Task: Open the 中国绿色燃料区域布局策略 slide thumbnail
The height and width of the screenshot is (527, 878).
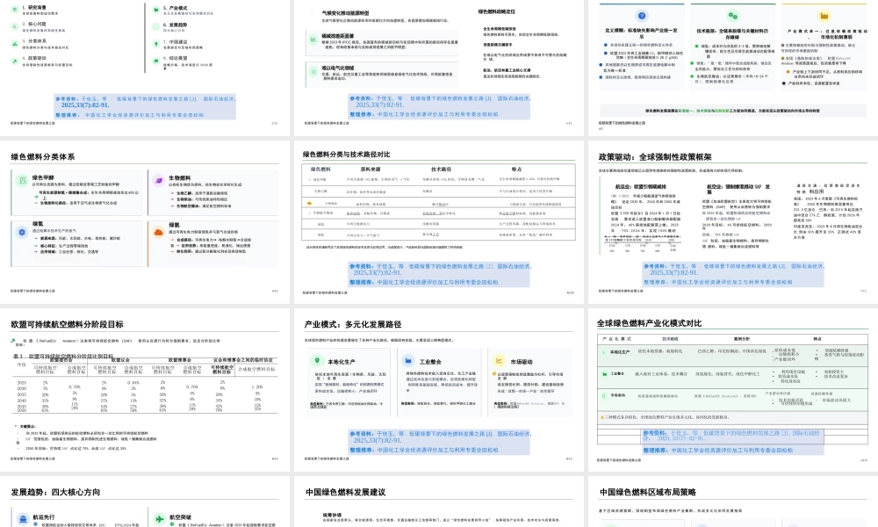Action: tap(731, 505)
